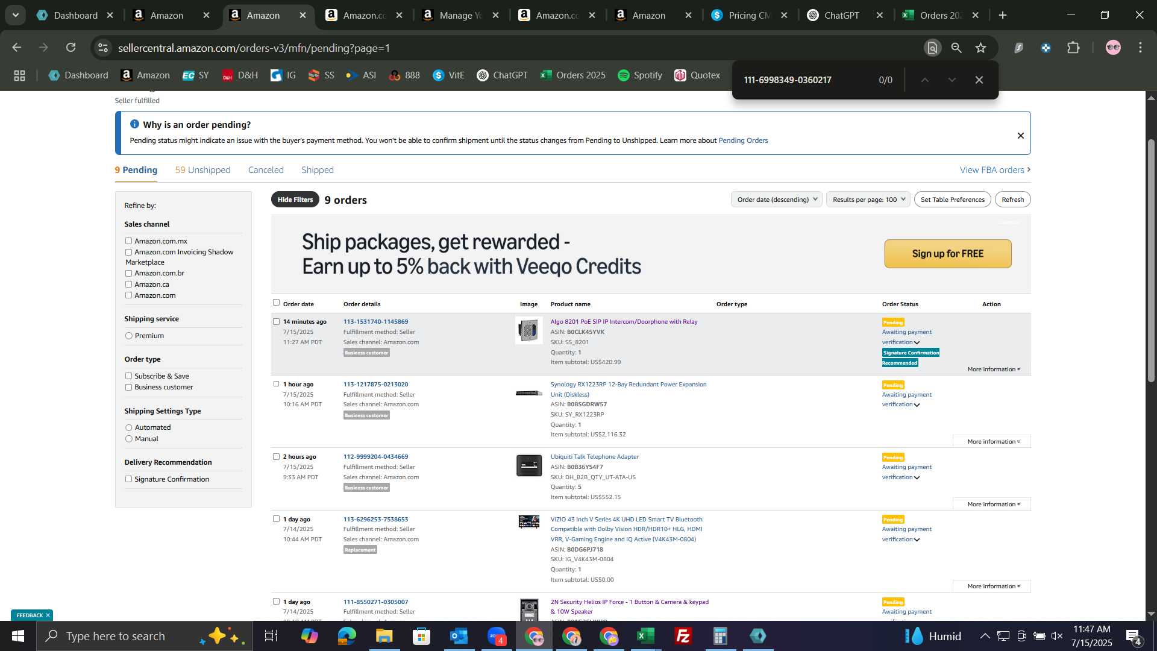Open the D&H bookmark
This screenshot has width=1157, height=651.
(240, 75)
